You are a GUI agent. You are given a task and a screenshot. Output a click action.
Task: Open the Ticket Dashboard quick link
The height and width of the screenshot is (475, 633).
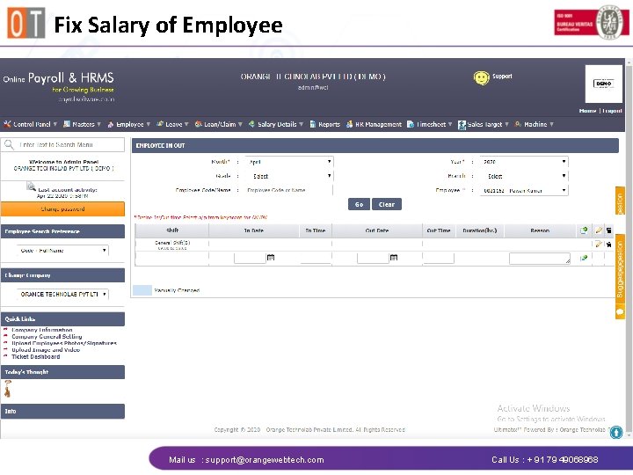click(x=35, y=356)
